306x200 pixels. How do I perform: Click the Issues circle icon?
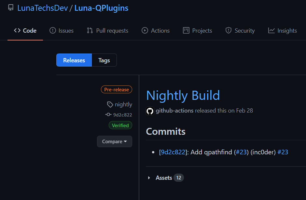tap(53, 30)
